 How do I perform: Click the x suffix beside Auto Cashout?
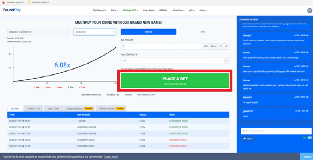tap(227, 61)
